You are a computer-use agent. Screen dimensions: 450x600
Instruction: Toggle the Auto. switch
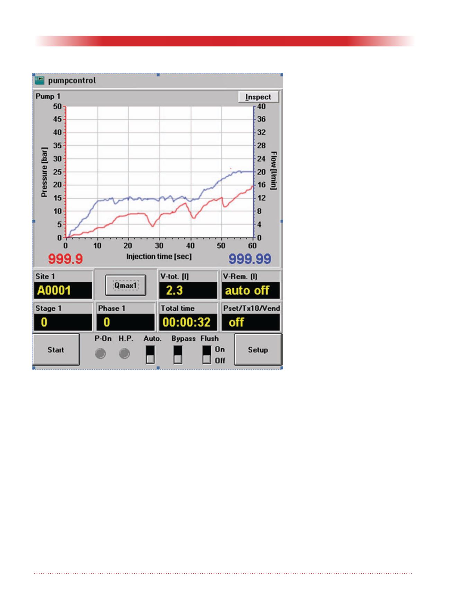[150, 354]
